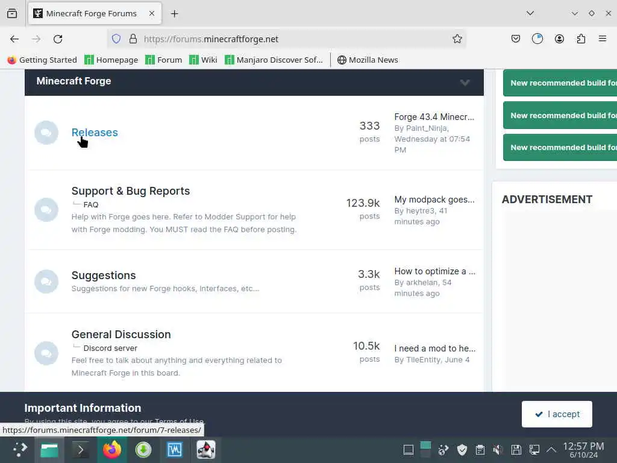Accept terms with I accept button
The height and width of the screenshot is (463, 617).
(x=557, y=414)
